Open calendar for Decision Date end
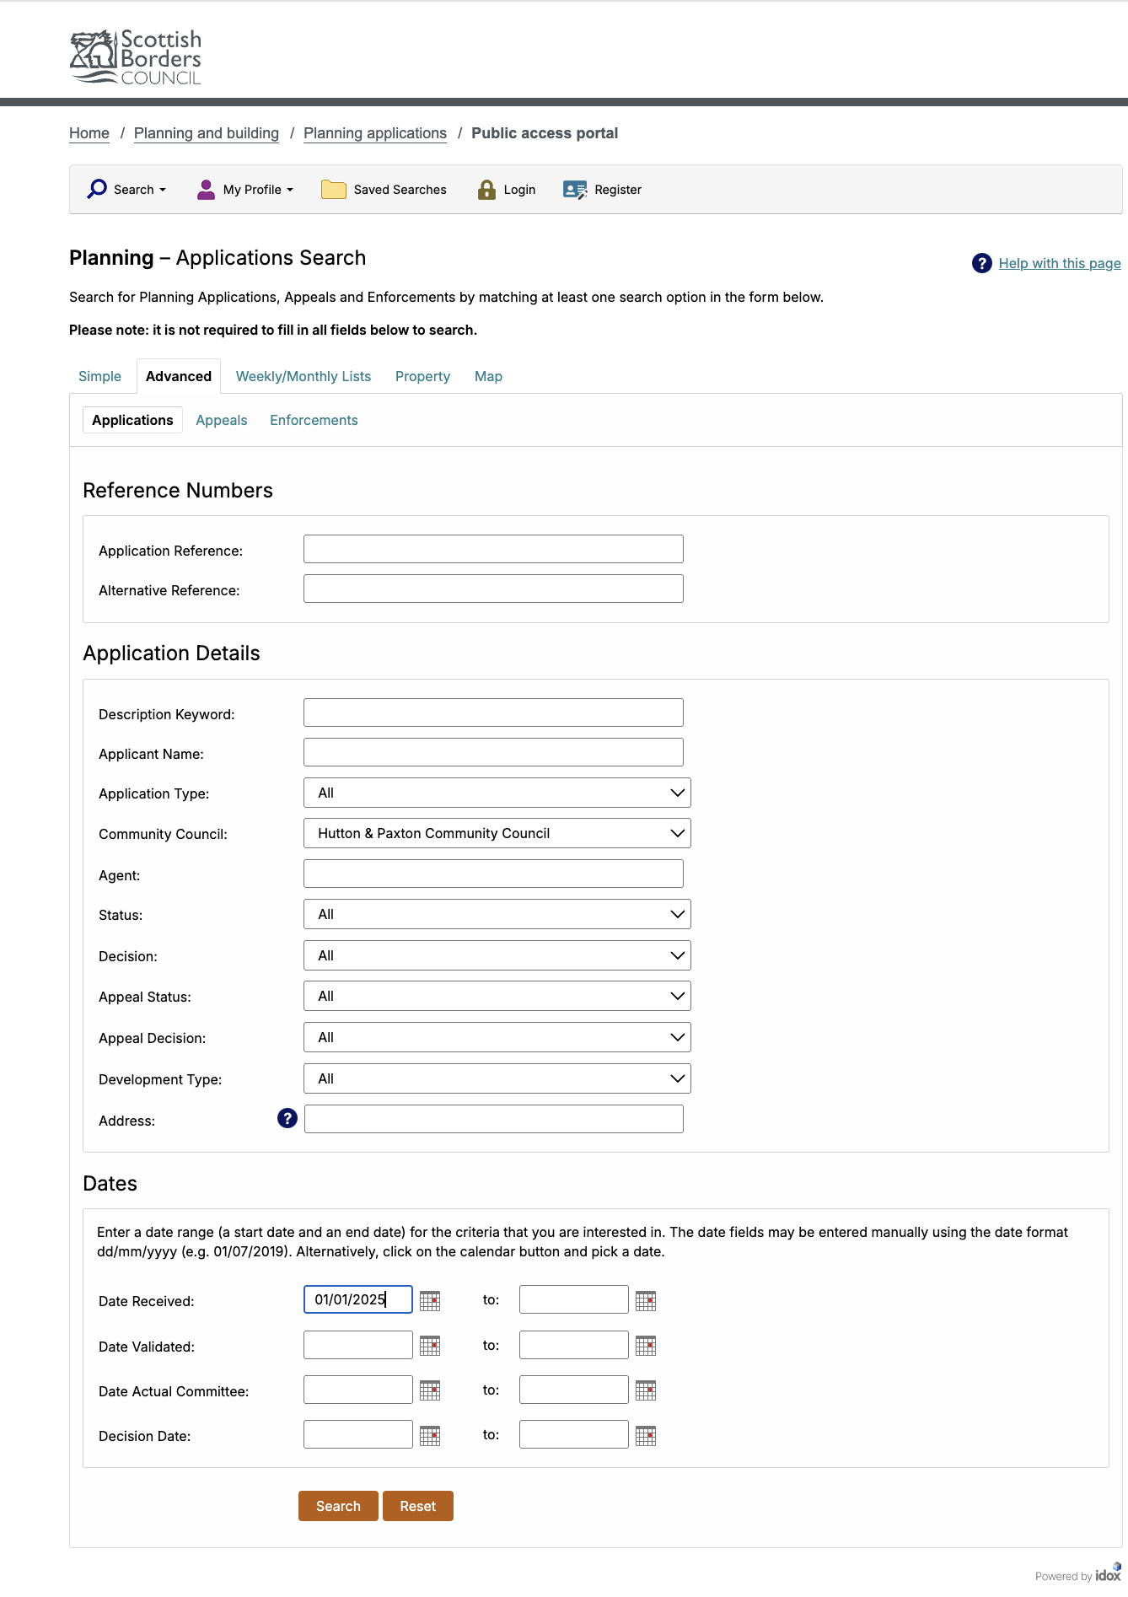 tap(646, 1435)
